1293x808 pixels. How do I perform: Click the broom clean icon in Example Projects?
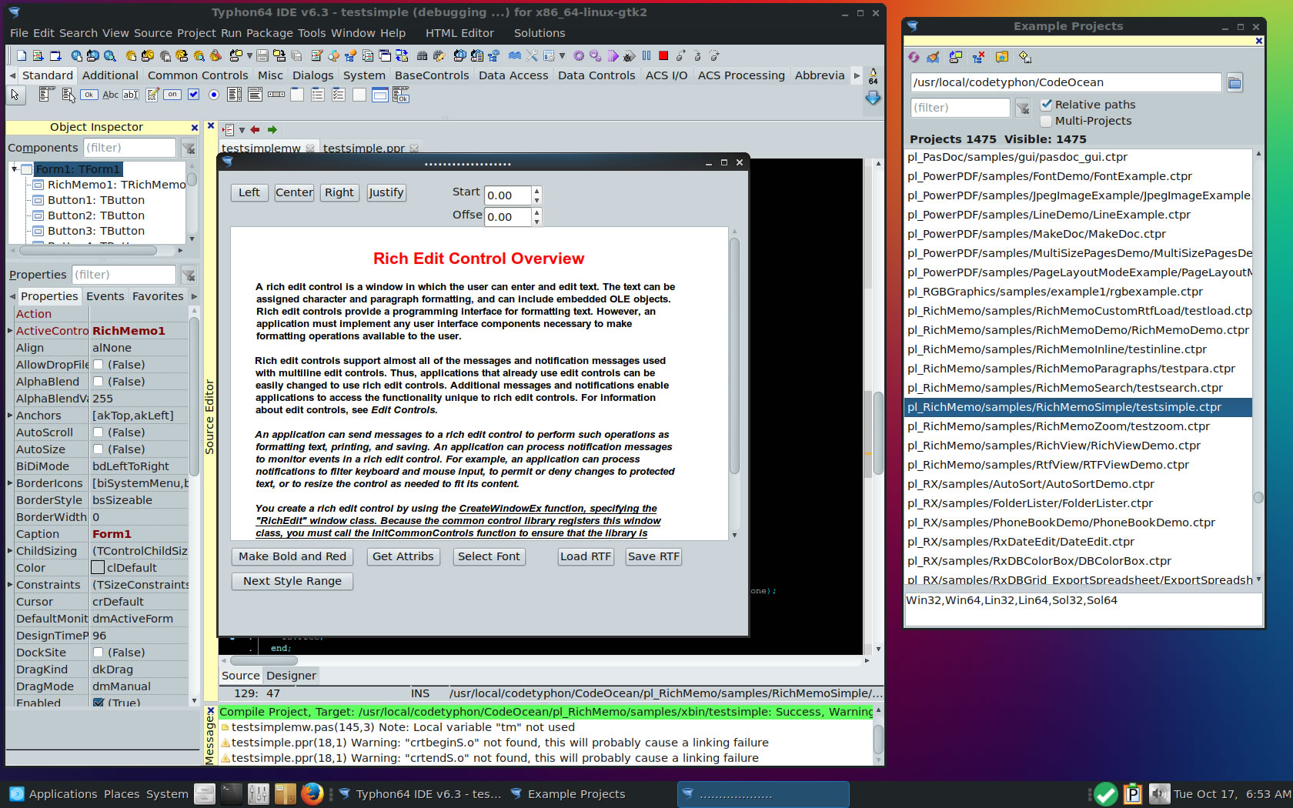click(x=933, y=57)
